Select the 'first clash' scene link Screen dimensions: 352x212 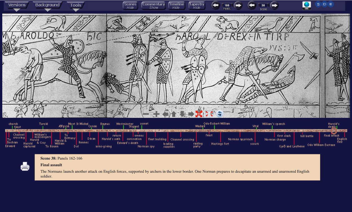[x=284, y=136]
